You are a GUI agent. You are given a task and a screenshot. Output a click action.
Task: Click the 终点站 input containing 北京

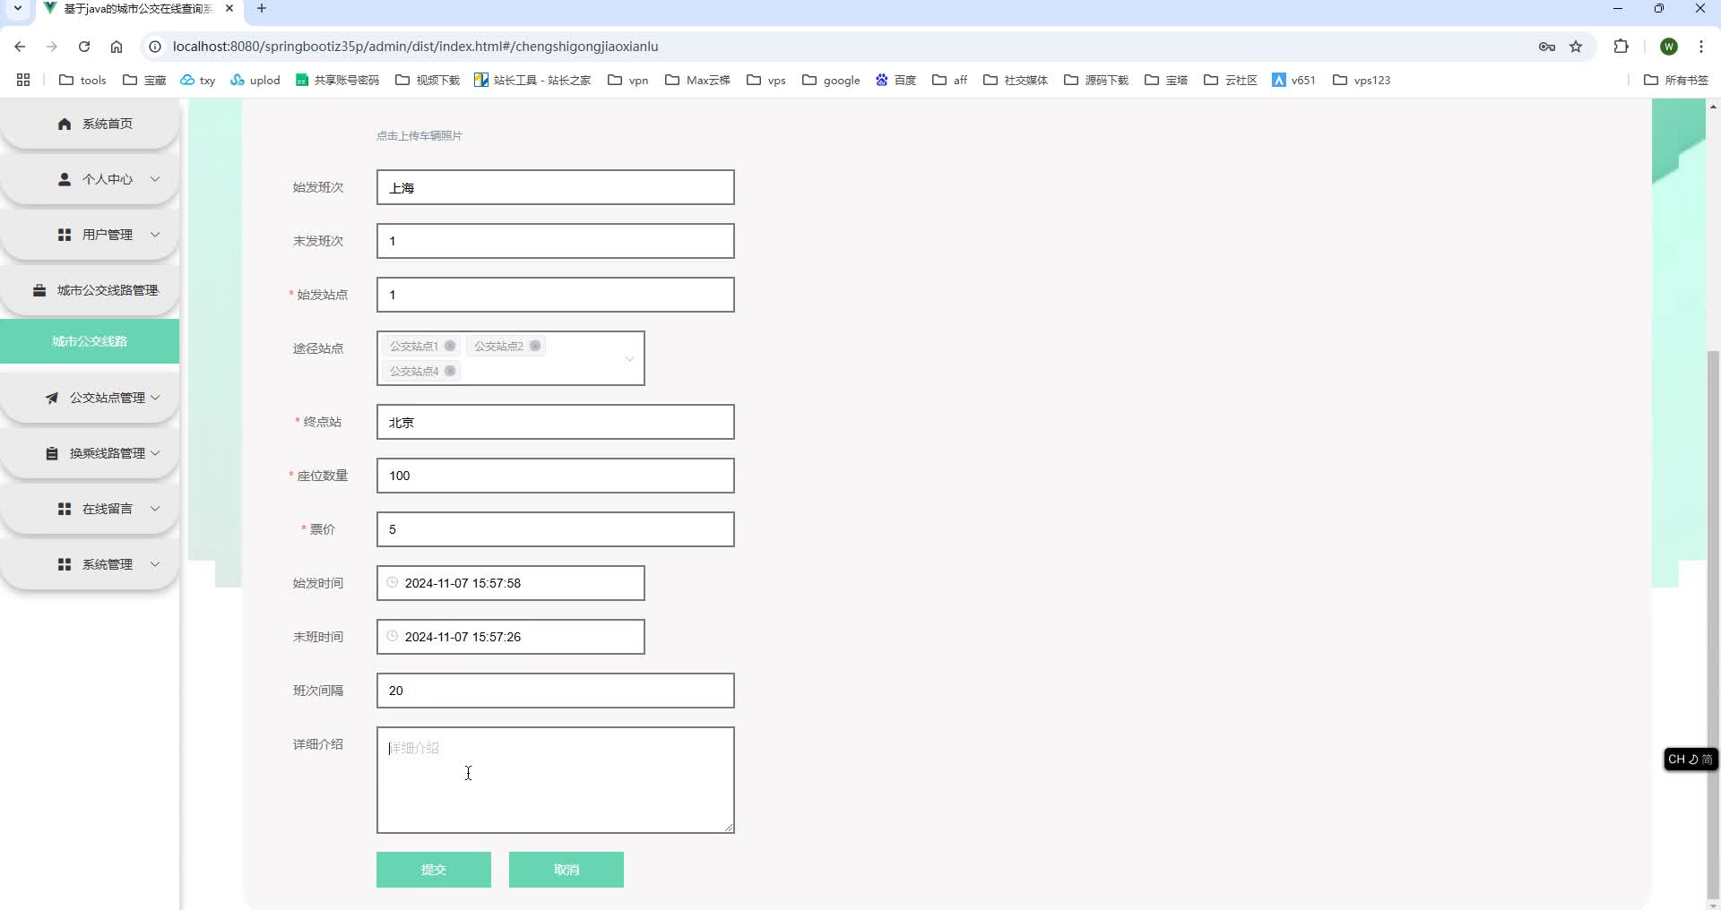556,422
